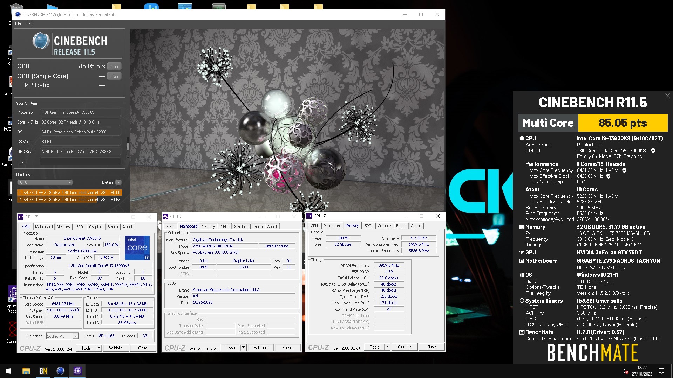This screenshot has width=673, height=378.
Task: Open About tab in Memory CPU-Z window
Action: click(416, 226)
